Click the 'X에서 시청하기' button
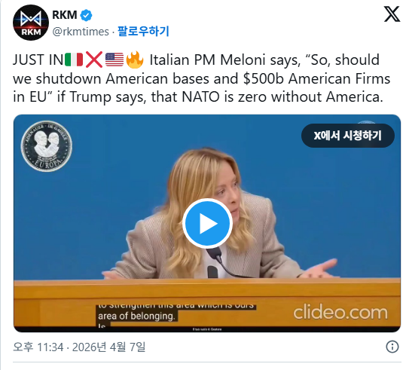This screenshot has height=370, width=406. click(x=348, y=136)
